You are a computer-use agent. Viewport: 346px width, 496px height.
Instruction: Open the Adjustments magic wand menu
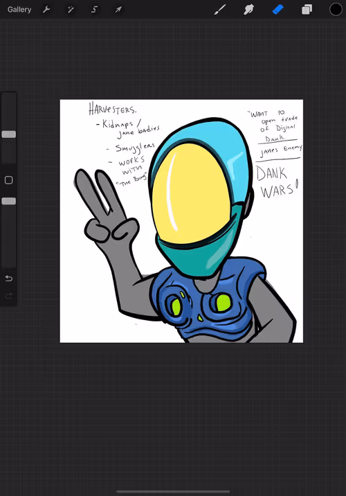[x=71, y=10]
